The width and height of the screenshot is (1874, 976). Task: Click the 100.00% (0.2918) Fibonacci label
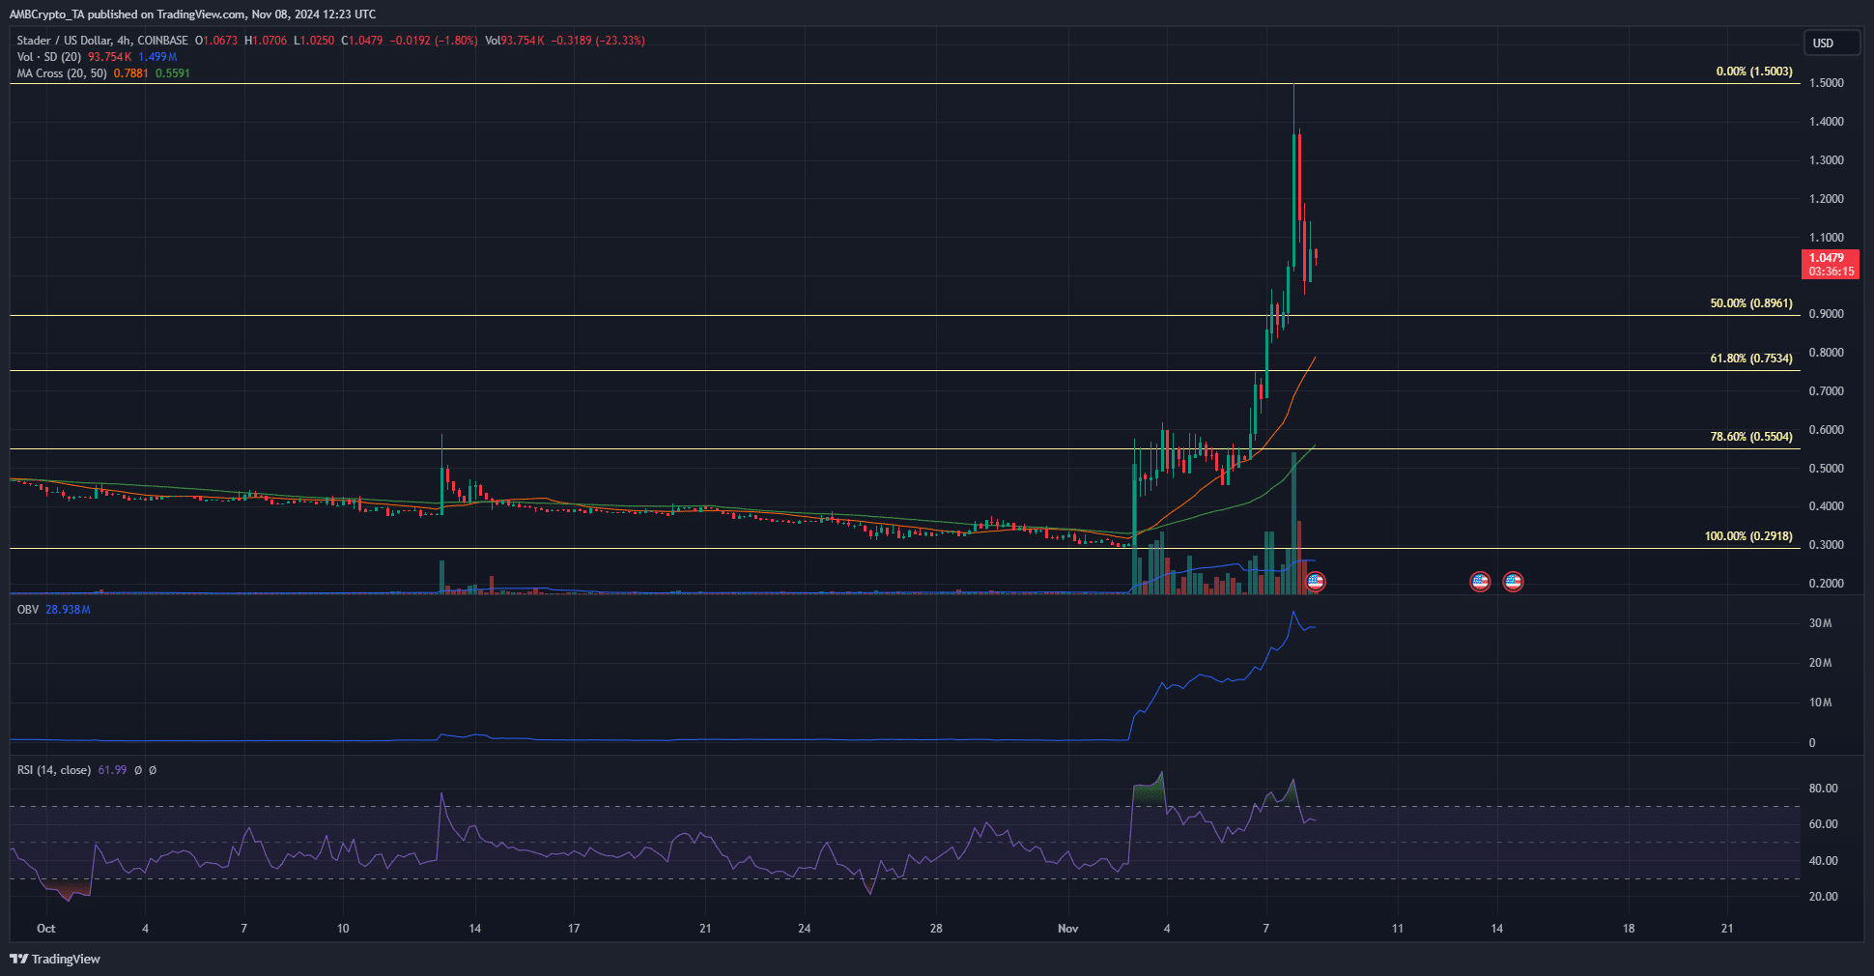click(1748, 536)
